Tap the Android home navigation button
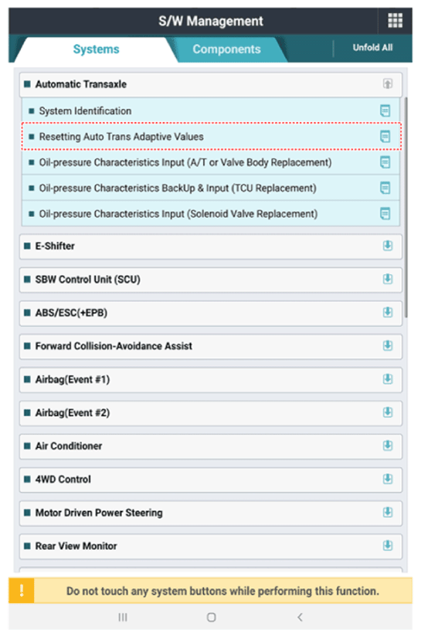 click(x=211, y=617)
